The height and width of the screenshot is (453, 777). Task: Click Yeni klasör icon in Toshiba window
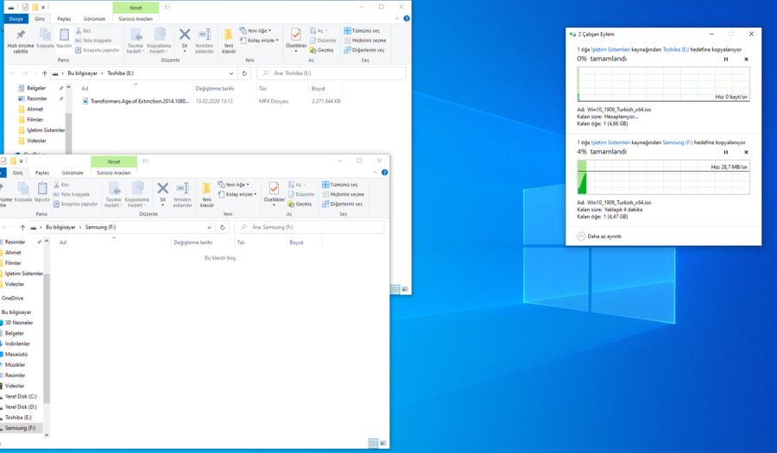point(229,41)
